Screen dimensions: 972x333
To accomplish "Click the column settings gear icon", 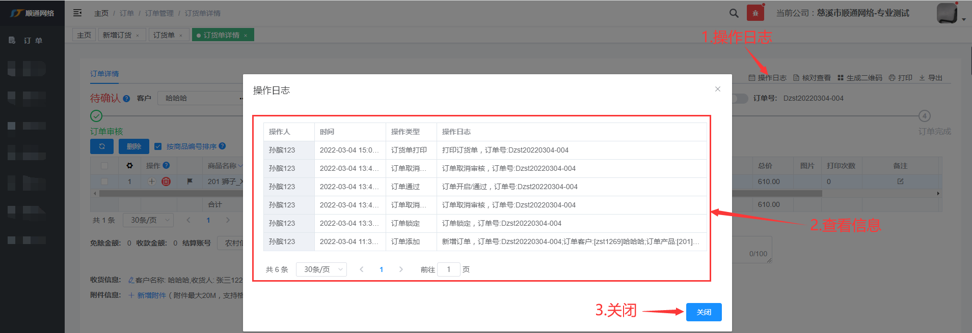I will click(x=129, y=166).
